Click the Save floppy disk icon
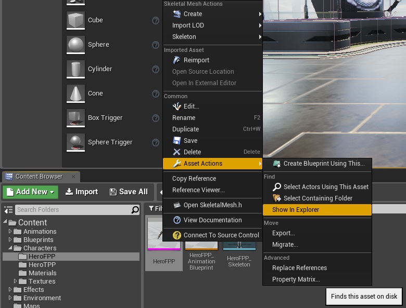Image resolution: width=406 pixels, height=308 pixels. [x=177, y=141]
